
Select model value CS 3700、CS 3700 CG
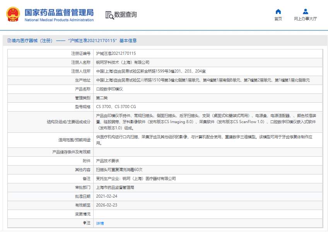[116, 107]
